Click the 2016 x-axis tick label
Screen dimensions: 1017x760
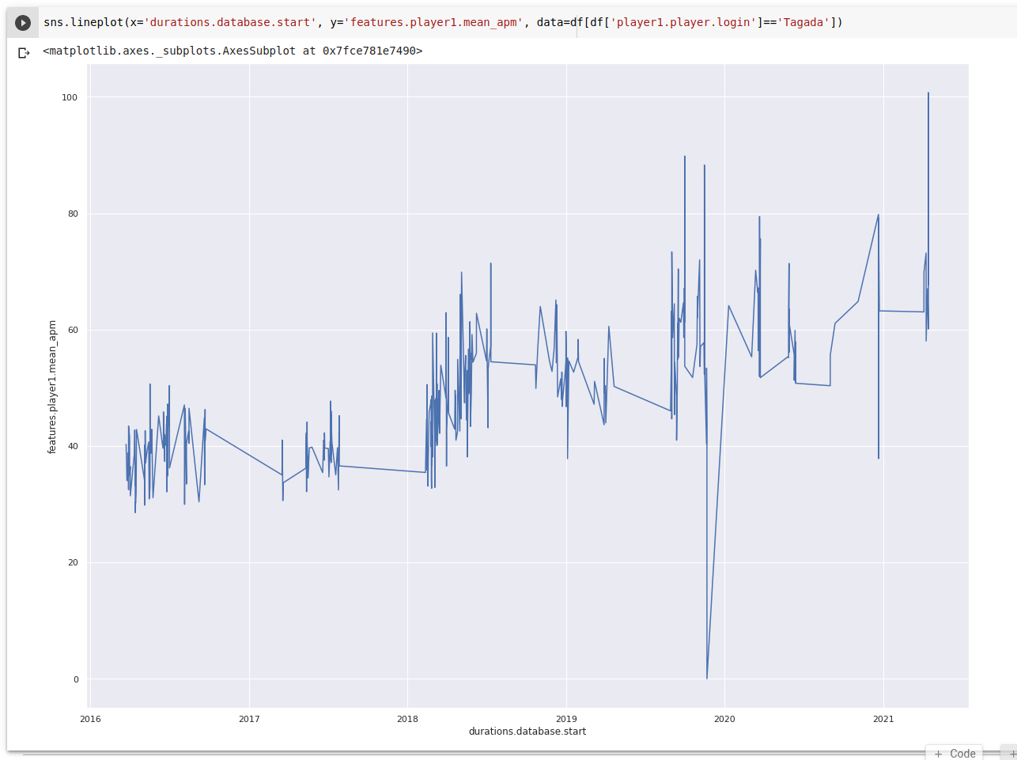(x=90, y=719)
